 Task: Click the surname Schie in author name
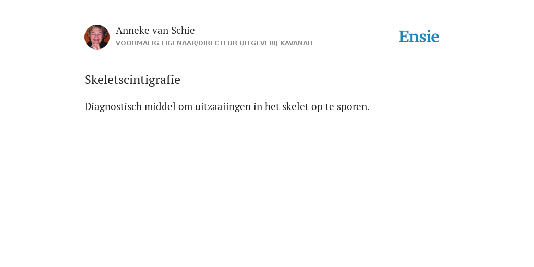[x=183, y=30]
